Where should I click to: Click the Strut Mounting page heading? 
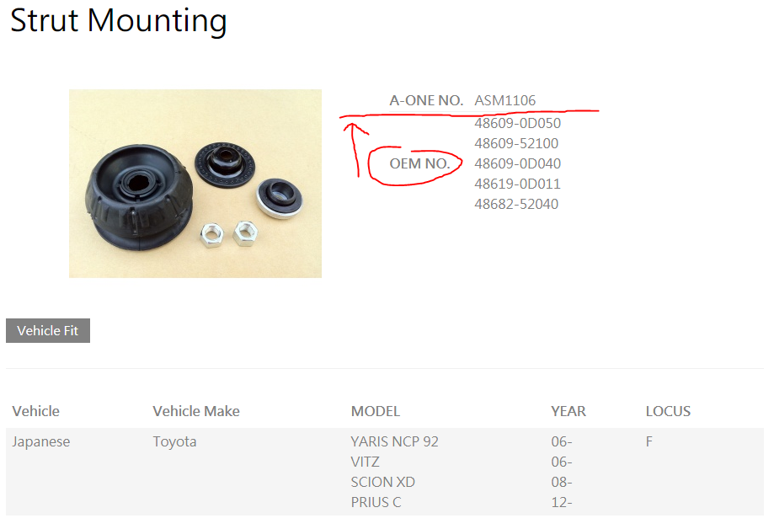[119, 21]
